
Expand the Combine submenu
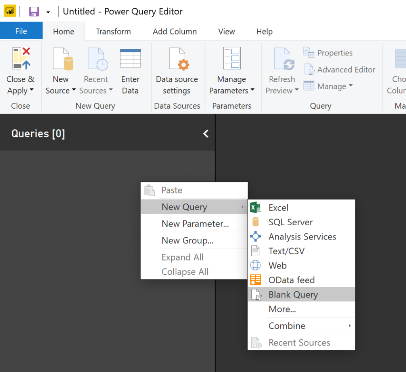(287, 326)
